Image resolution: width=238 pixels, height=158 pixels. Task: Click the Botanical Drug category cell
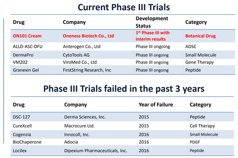[x=200, y=36]
